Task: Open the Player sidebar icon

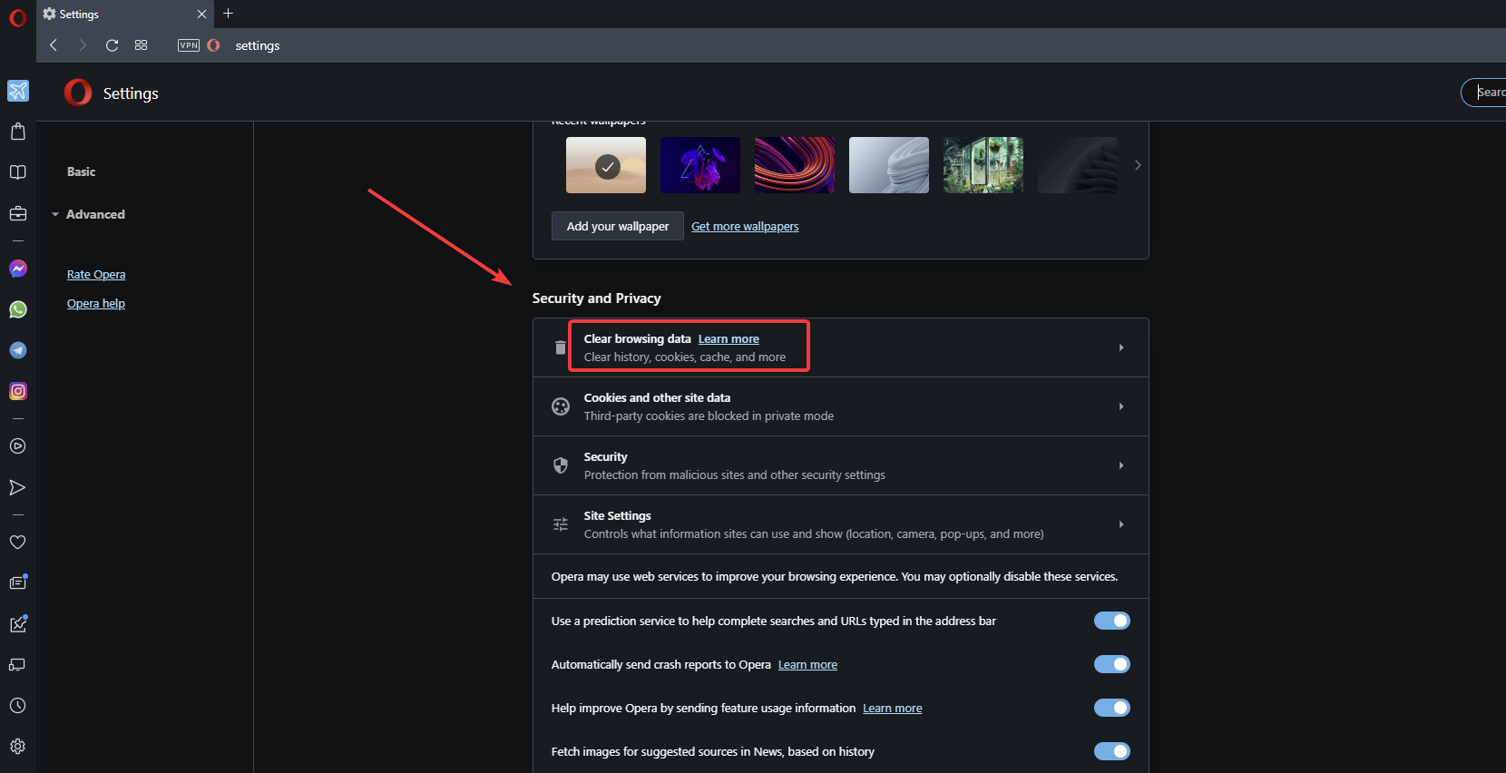Action: (18, 446)
